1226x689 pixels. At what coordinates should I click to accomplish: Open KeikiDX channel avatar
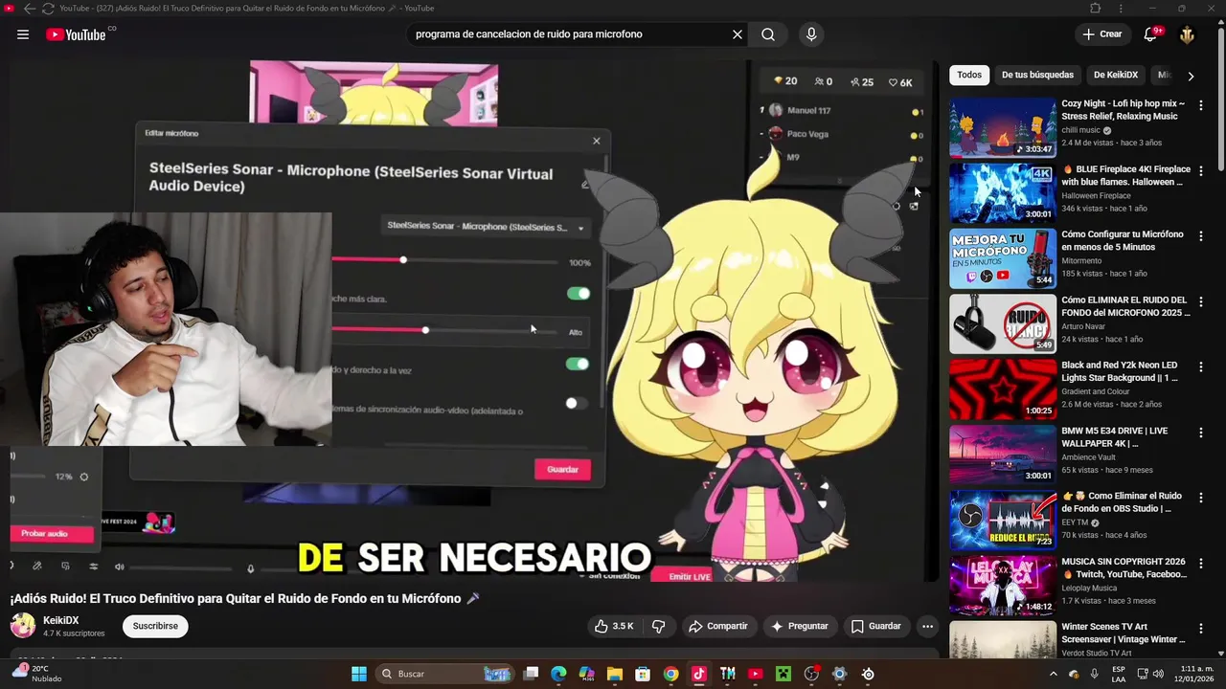(x=22, y=626)
